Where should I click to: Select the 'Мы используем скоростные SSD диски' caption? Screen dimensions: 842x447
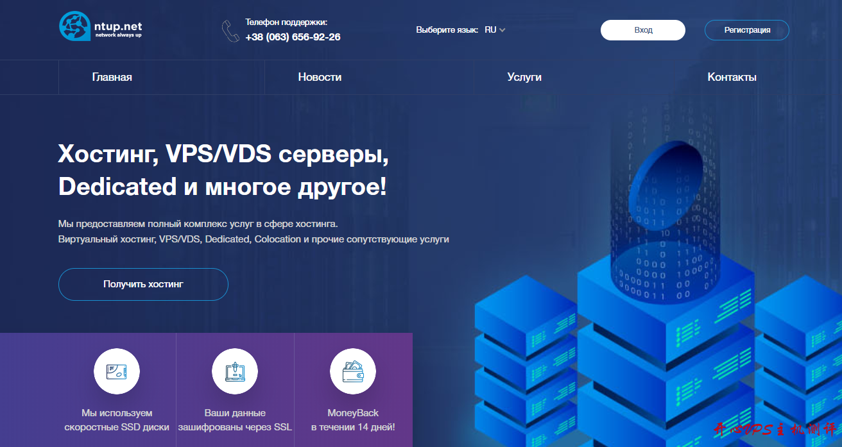117,420
